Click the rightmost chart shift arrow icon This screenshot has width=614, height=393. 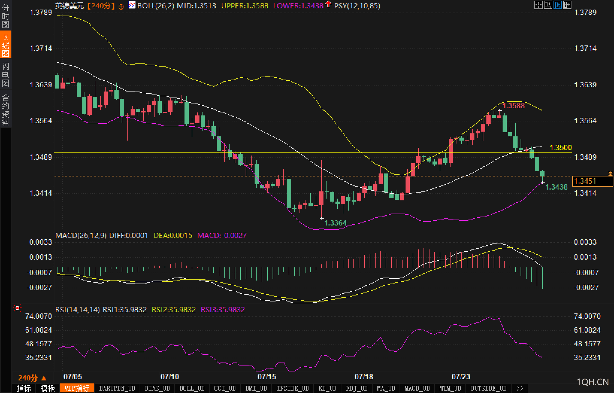point(567,5)
